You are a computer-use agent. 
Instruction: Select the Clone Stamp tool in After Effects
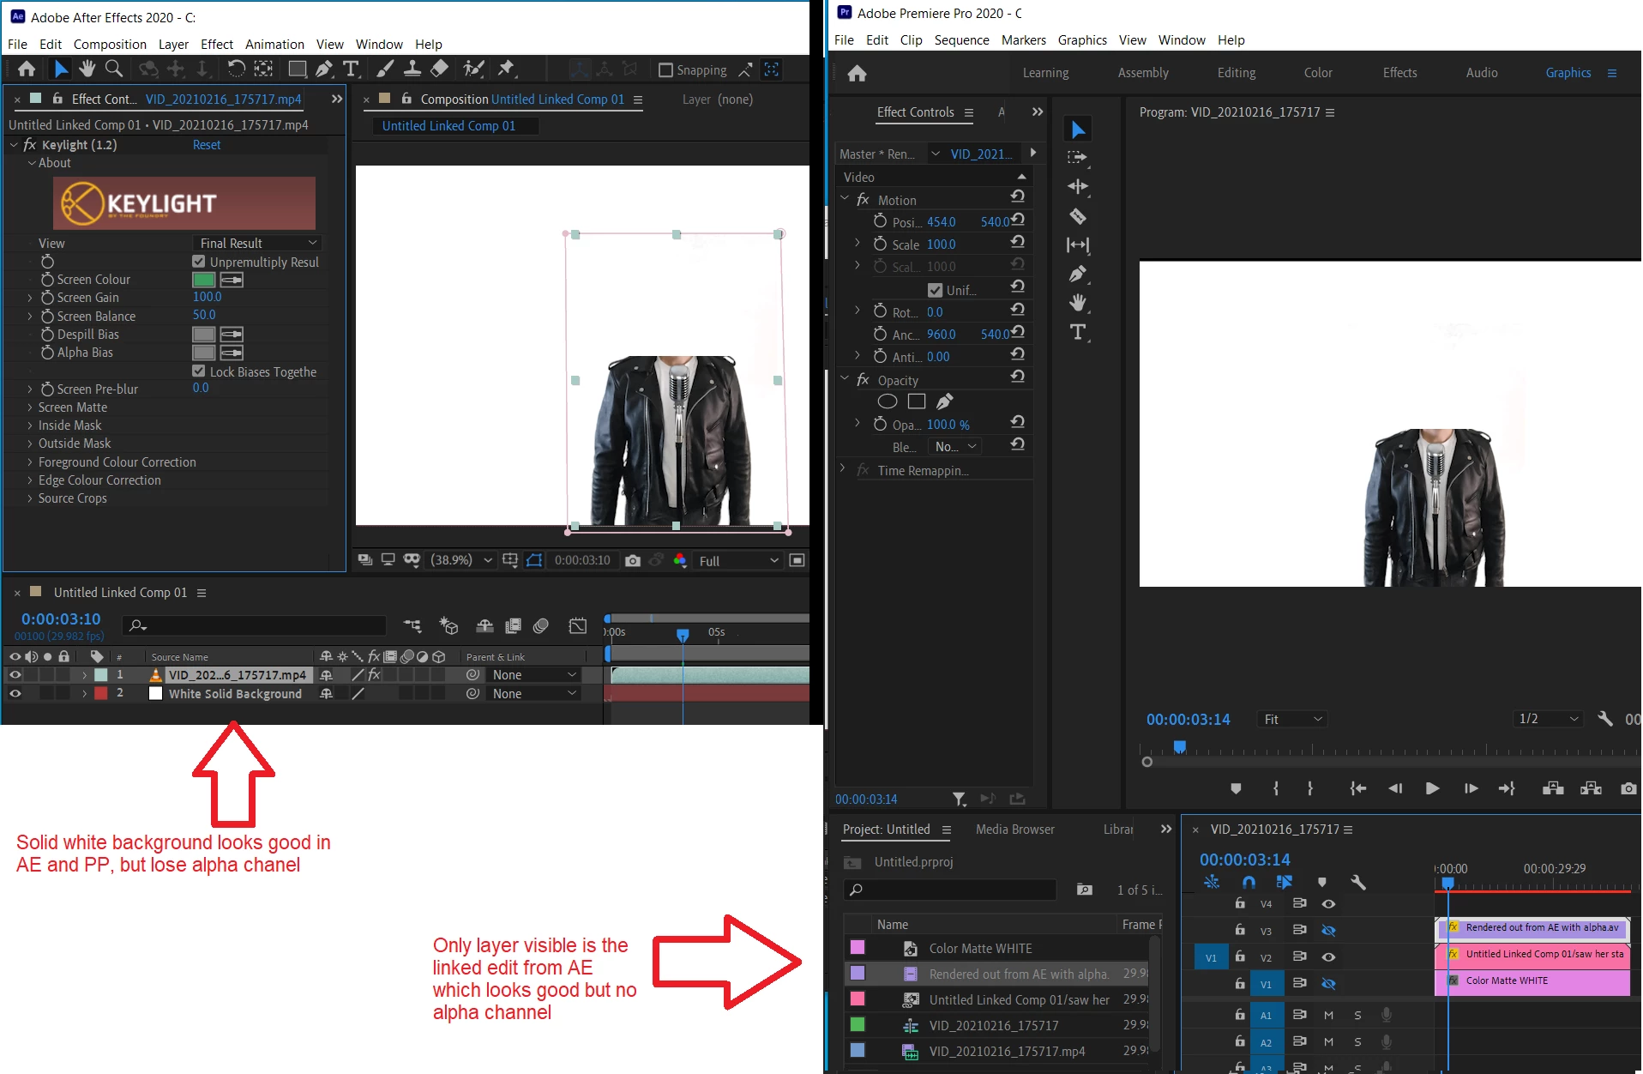[412, 69]
